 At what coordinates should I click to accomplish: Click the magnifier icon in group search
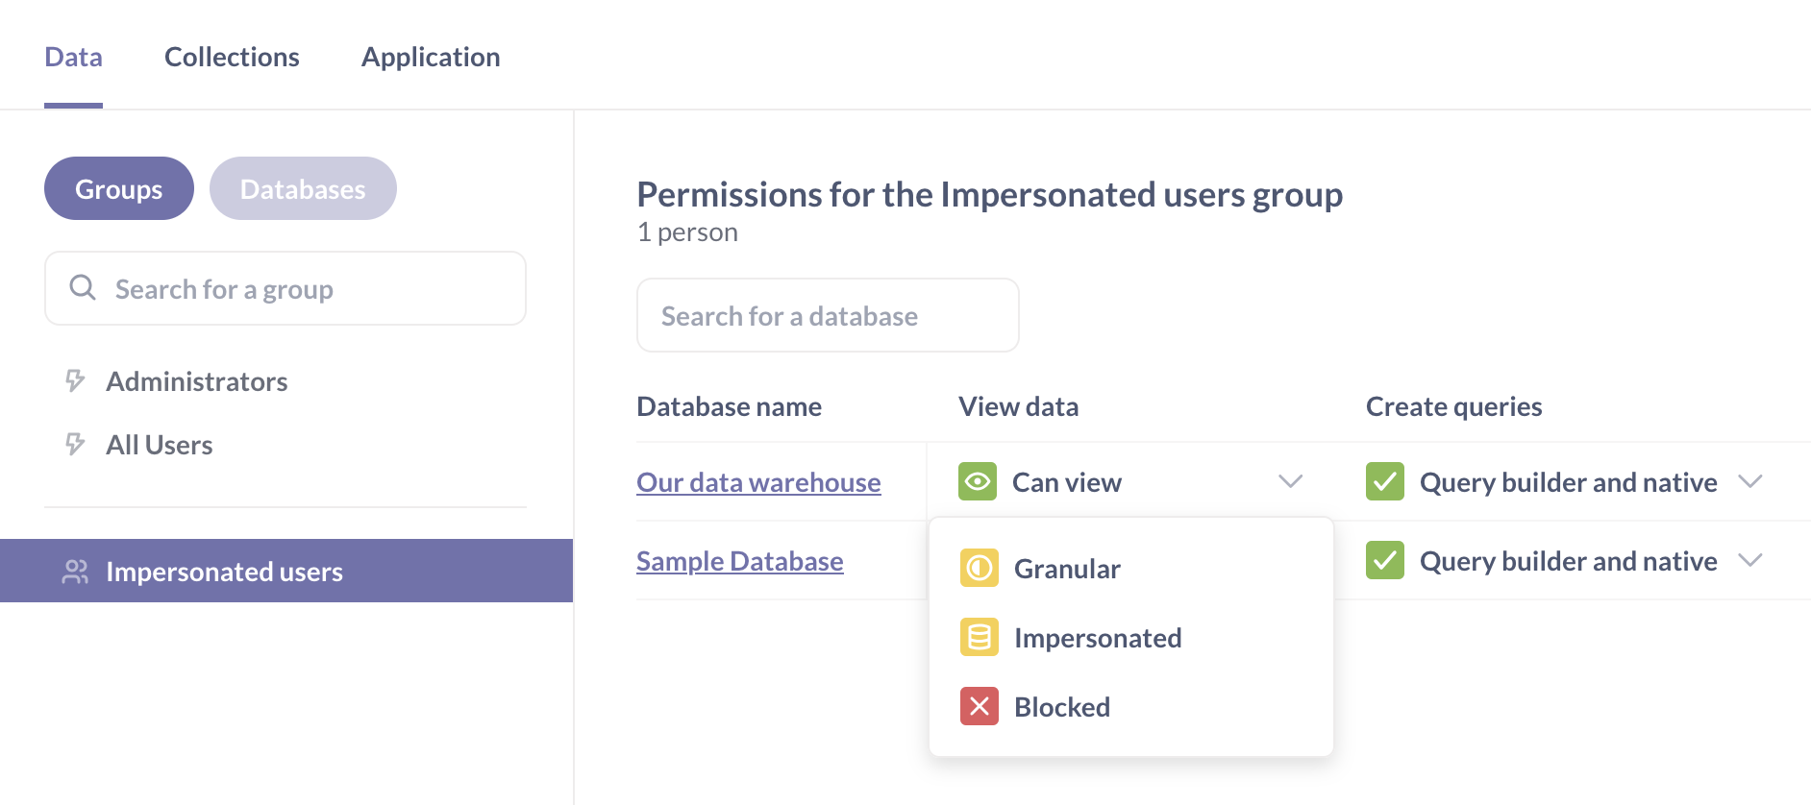(x=83, y=288)
